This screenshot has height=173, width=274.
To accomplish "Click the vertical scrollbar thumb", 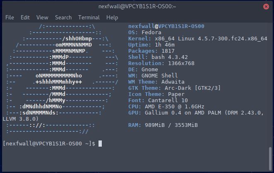I will click(x=271, y=157).
